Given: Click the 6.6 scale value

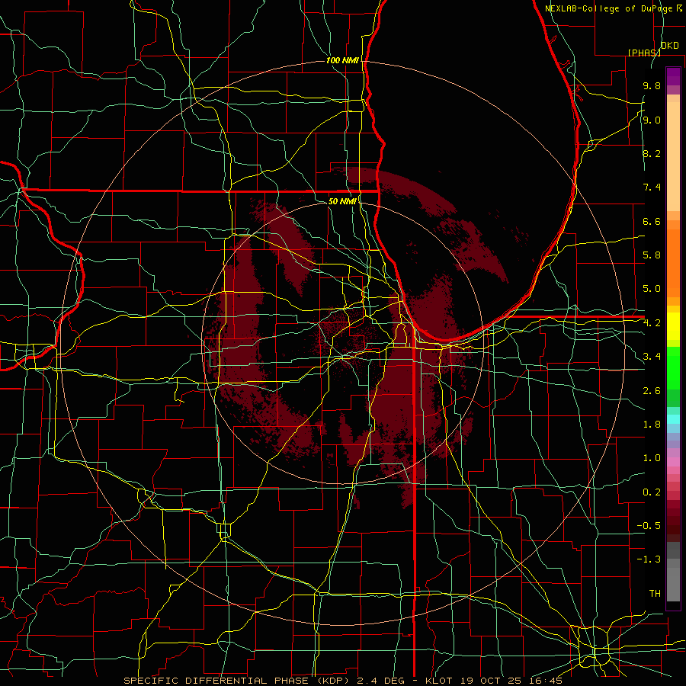Looking at the screenshot, I should [x=652, y=221].
